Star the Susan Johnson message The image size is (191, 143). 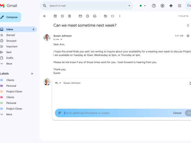coord(188,36)
